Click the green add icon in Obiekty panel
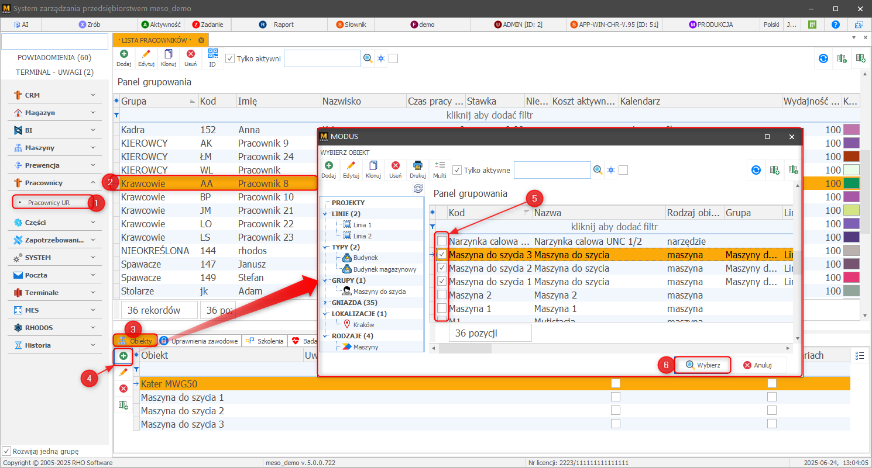 click(123, 356)
